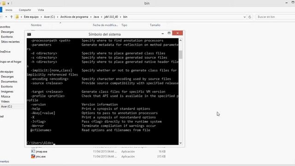This screenshot has width=295, height=166.
Task: Select Este equipo in navigation pane
Action: (x=6, y=71)
